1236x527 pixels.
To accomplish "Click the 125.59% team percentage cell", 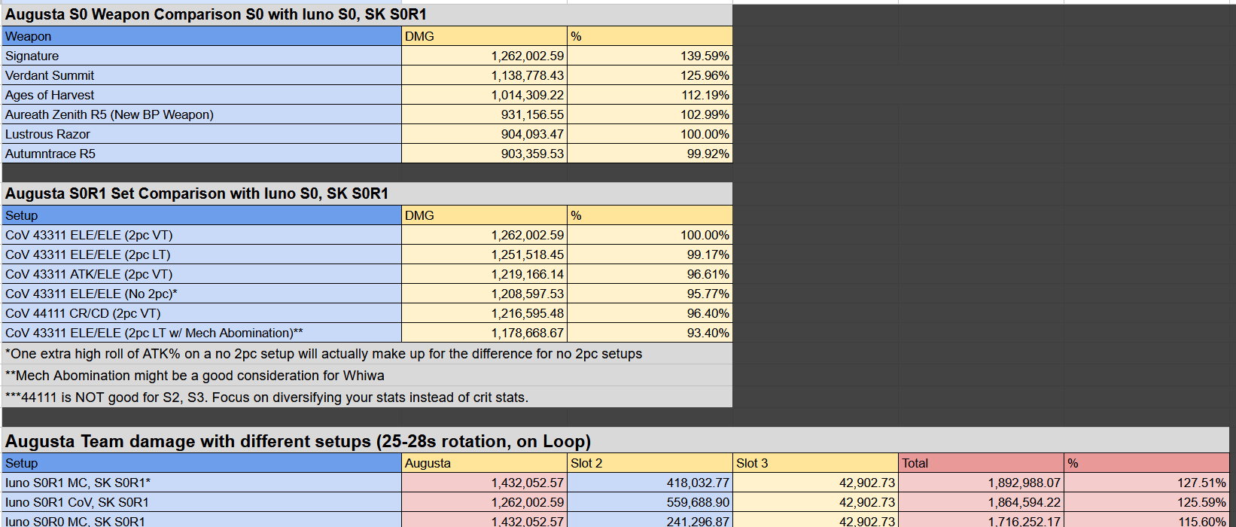I will coord(1146,502).
